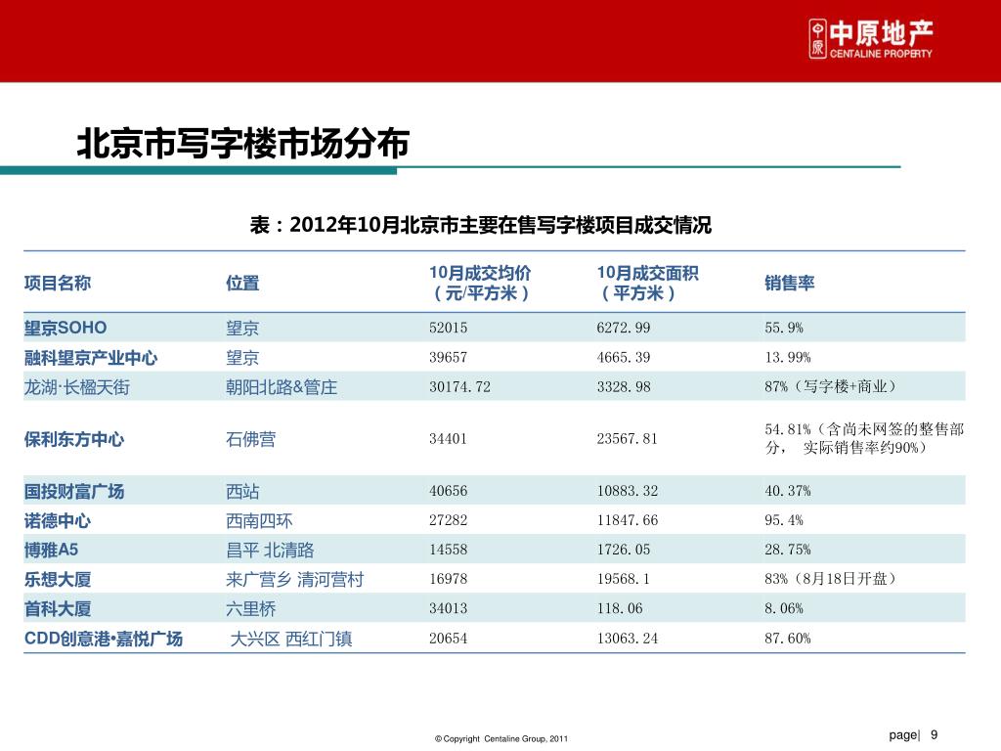
Task: Click the table caption about 2012年10月
Action: pyautogui.click(x=480, y=225)
